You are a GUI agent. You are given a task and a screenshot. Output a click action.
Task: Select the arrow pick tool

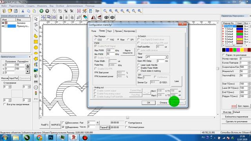coord(36,19)
